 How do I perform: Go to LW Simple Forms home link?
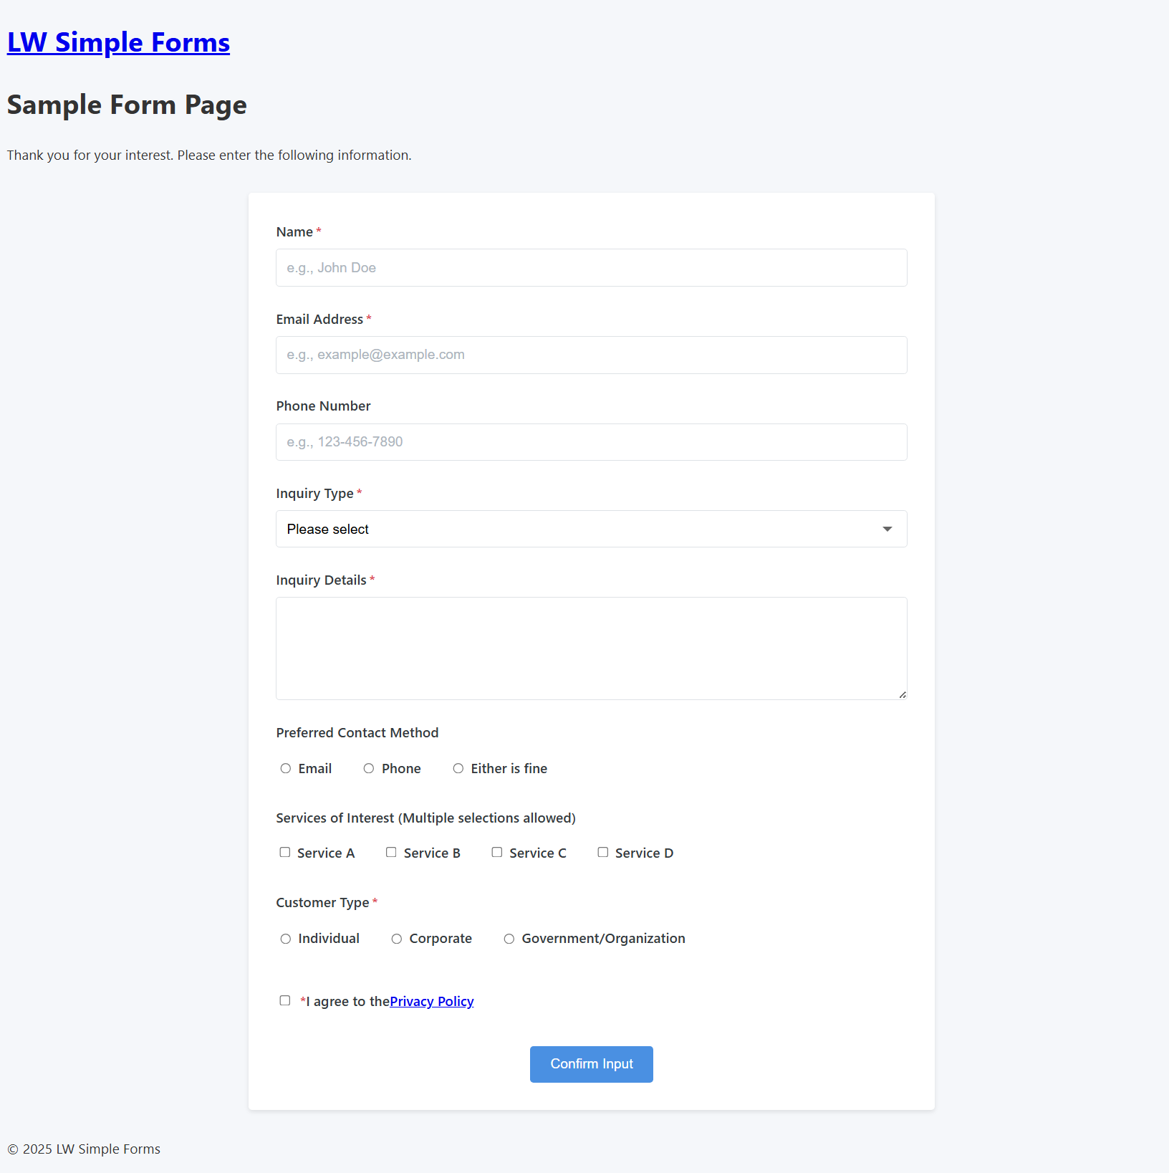[118, 42]
